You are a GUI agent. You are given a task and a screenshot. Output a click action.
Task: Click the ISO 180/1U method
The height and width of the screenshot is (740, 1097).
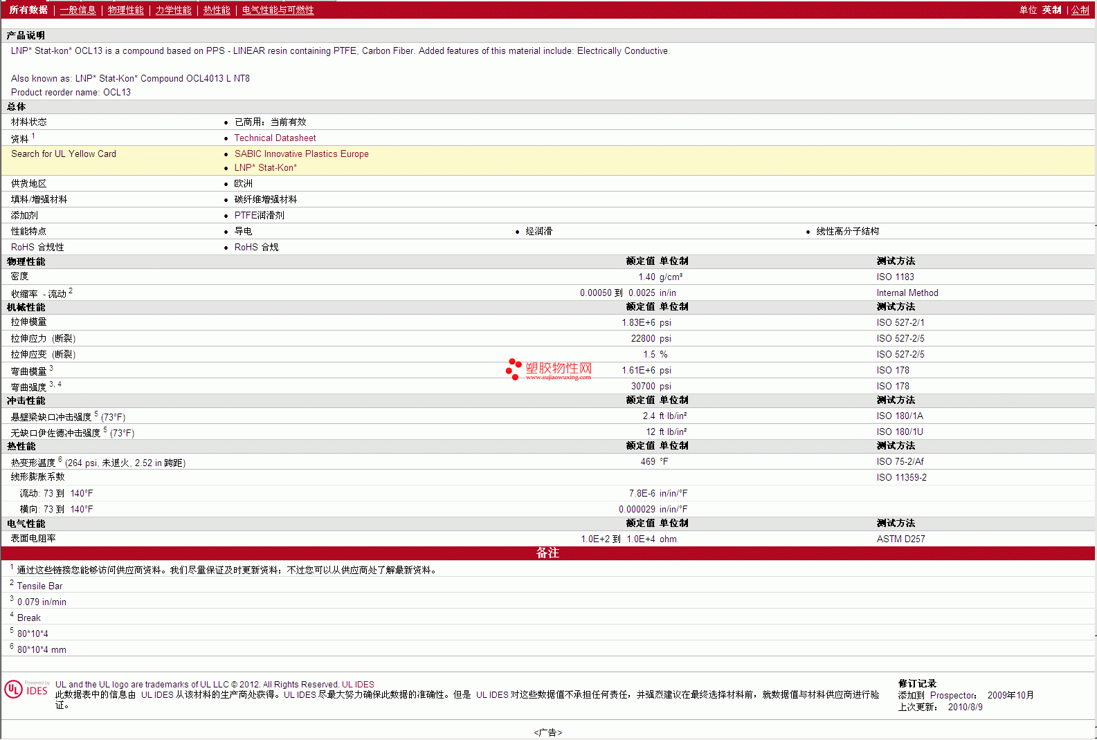(900, 432)
